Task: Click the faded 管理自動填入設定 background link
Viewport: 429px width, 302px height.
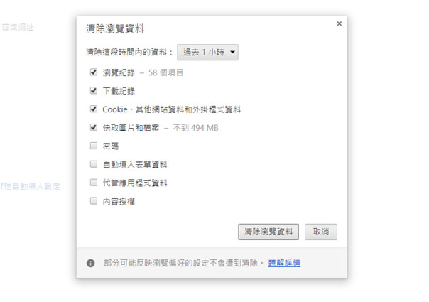Action: coord(30,186)
